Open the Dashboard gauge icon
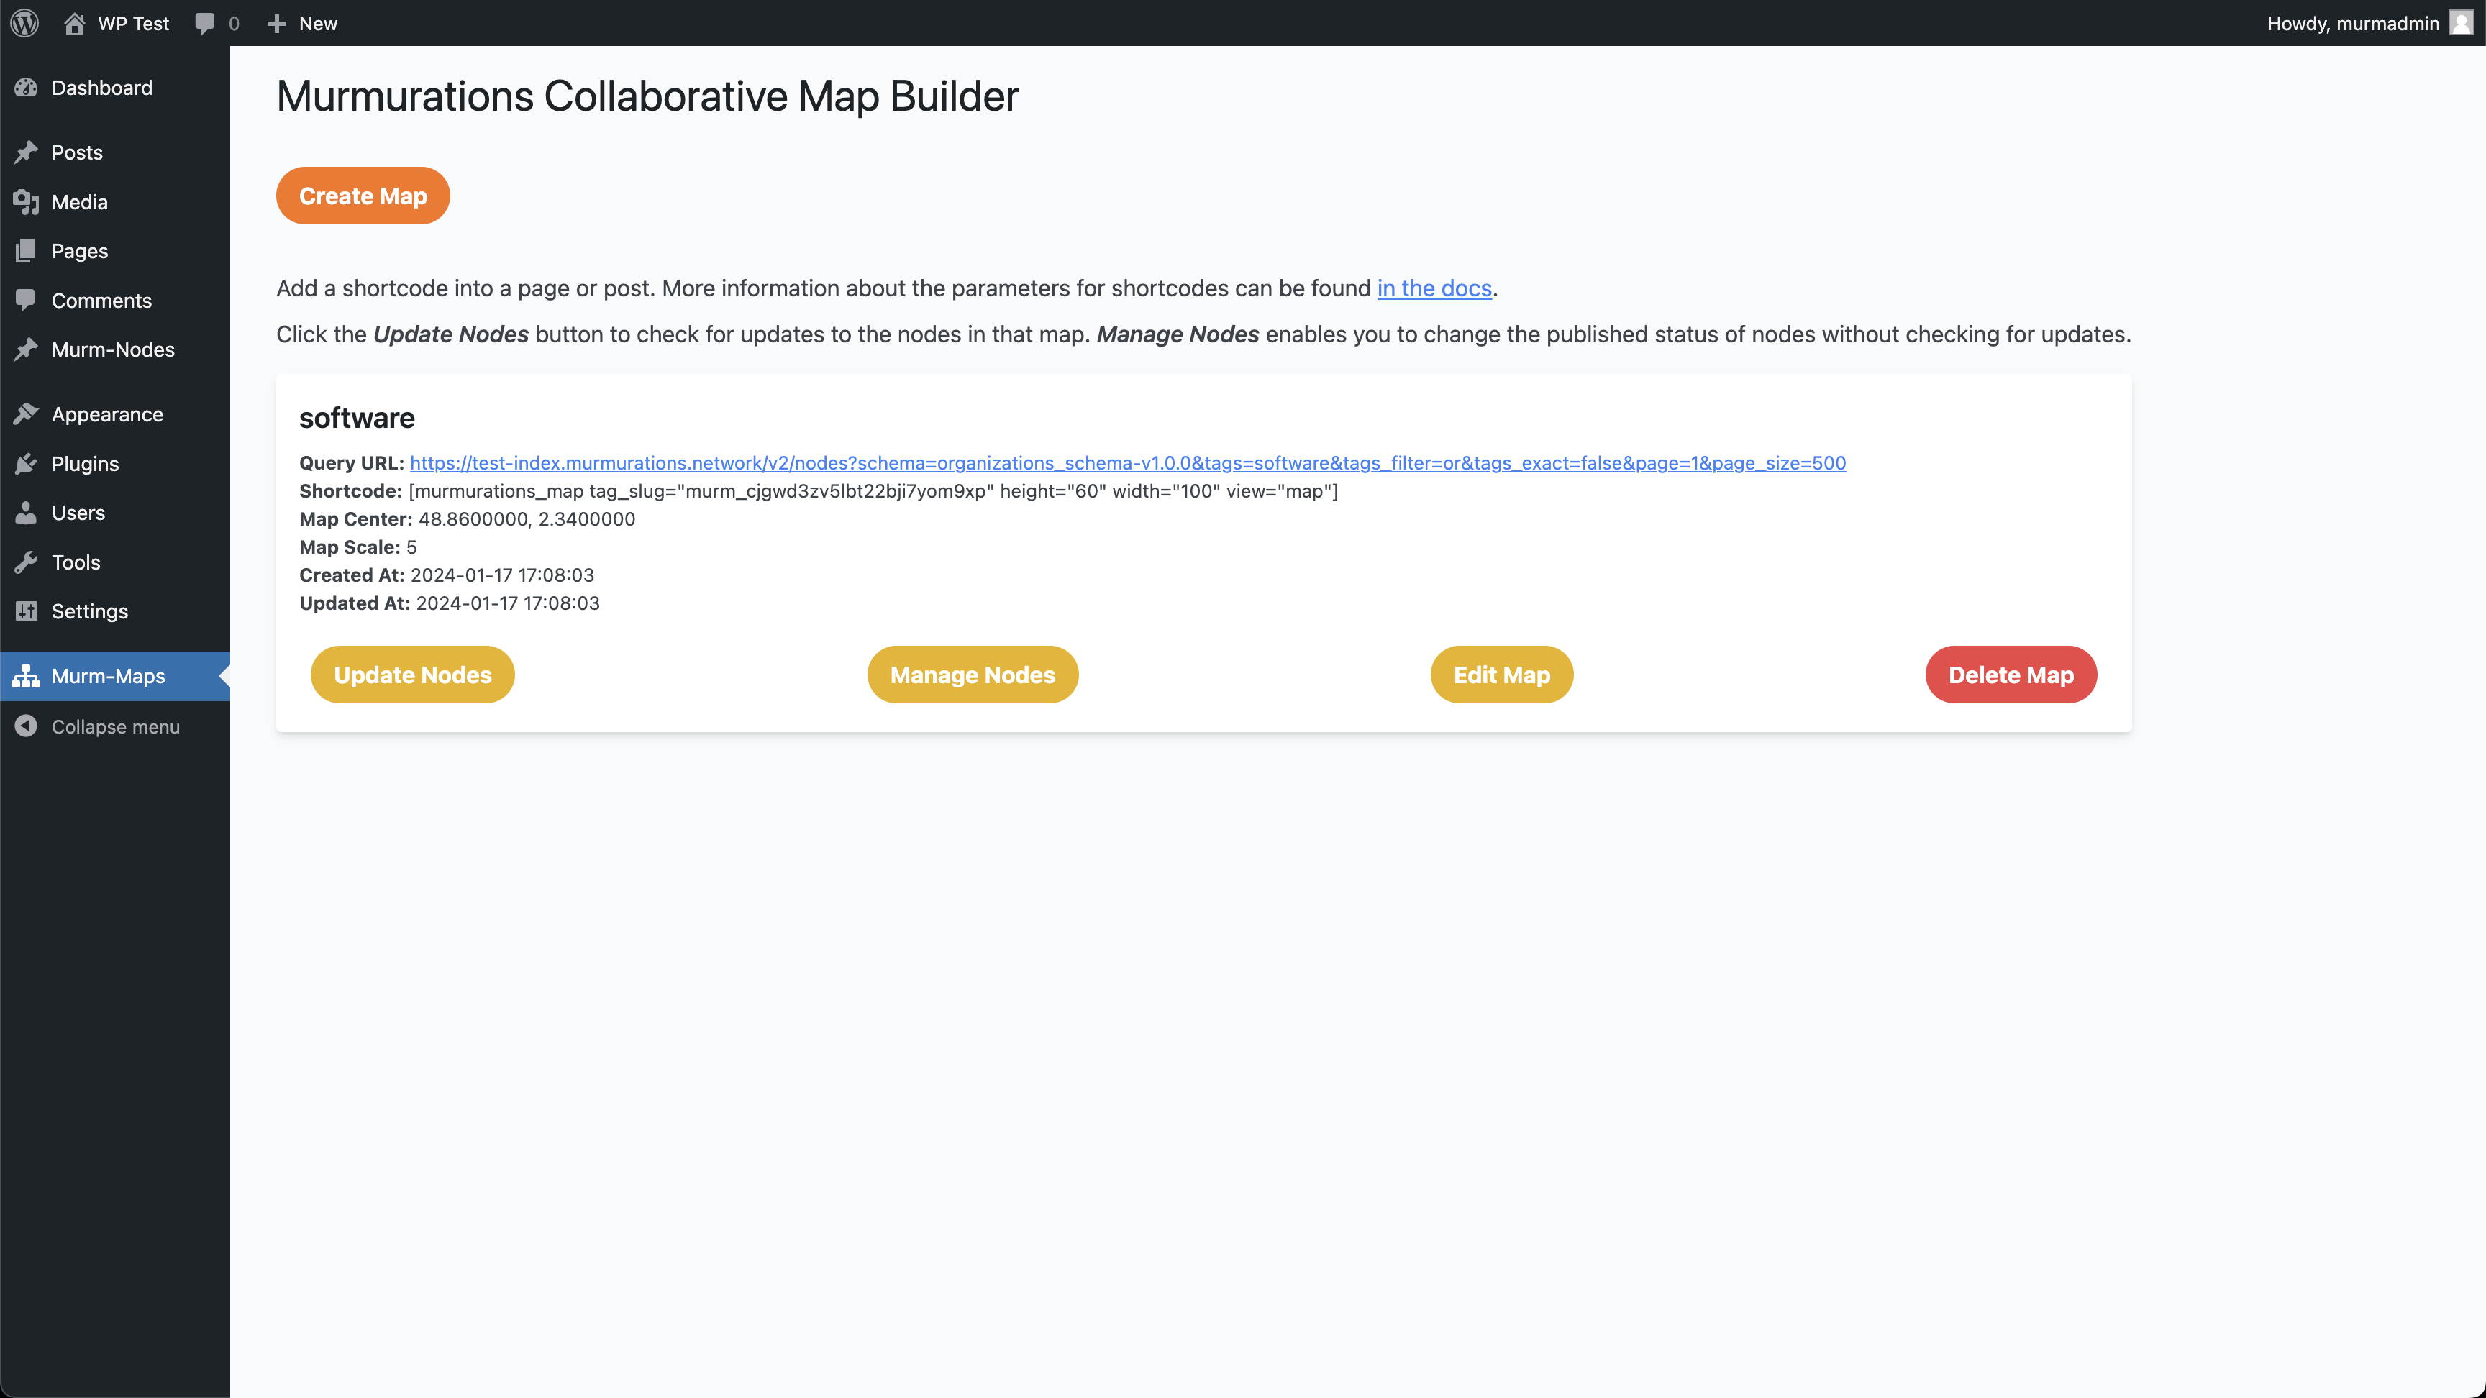The width and height of the screenshot is (2486, 1398). click(26, 88)
